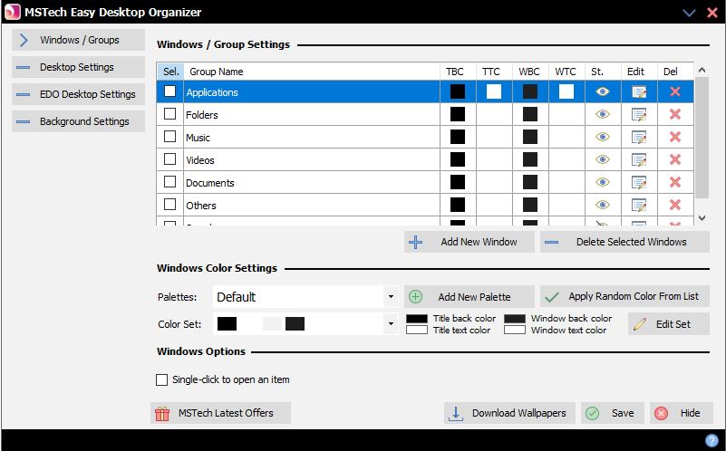Screen dimensions: 726x451
Task: Open the Desktop Settings section
Action: [x=78, y=67]
